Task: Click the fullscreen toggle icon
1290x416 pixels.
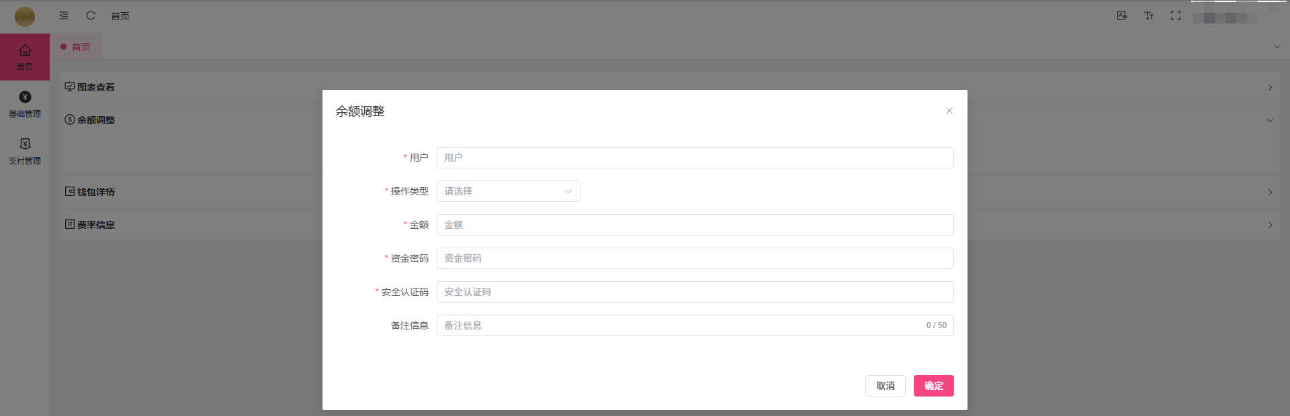Action: pos(1175,15)
